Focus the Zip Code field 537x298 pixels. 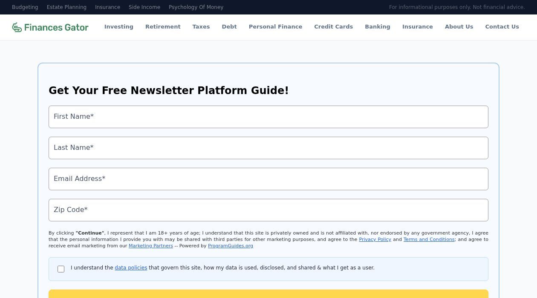[268, 210]
